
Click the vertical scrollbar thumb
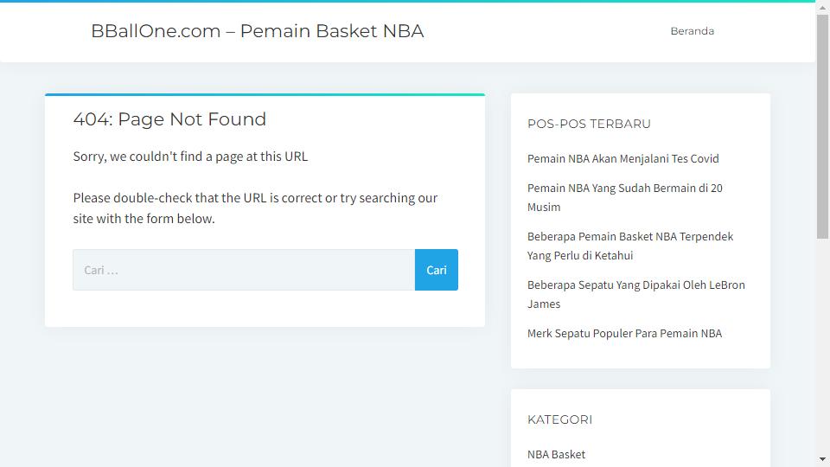pyautogui.click(x=822, y=126)
